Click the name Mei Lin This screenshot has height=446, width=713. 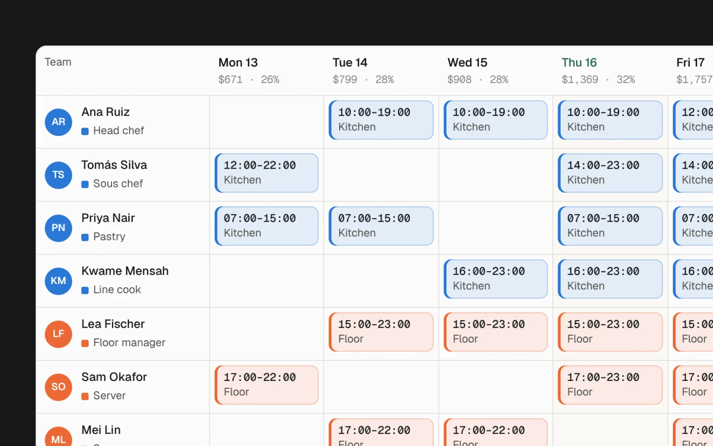(101, 430)
